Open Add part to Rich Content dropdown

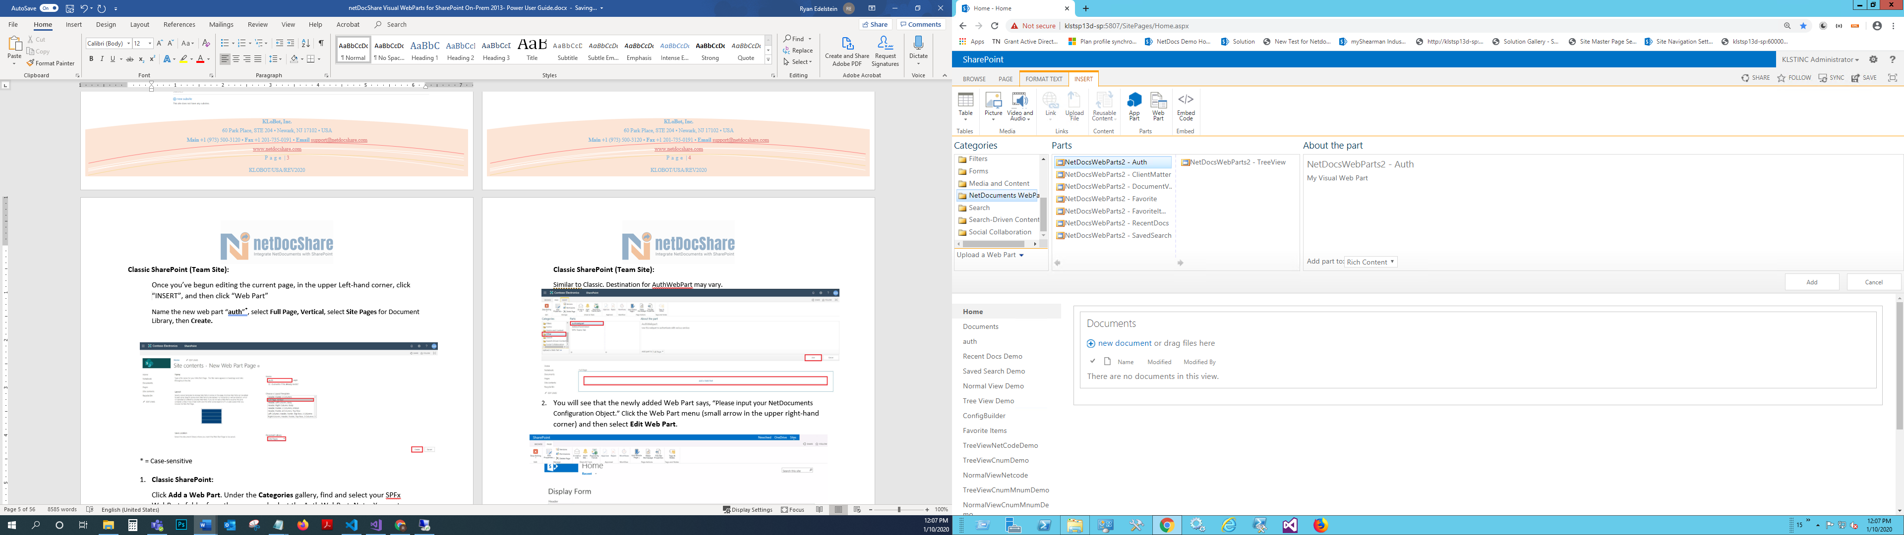pos(1370,262)
